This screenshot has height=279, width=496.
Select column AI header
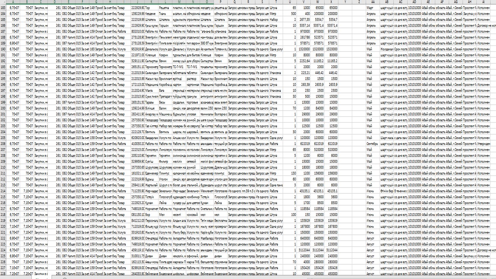[484, 2]
